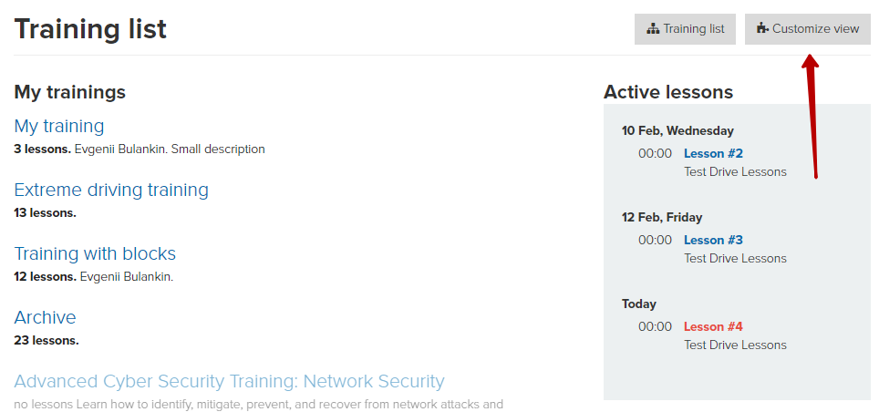Open the Archive training link
This screenshot has height=412, width=879.
[45, 317]
